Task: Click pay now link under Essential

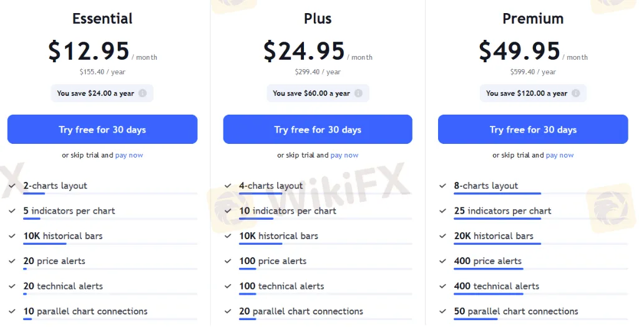Action: (x=129, y=155)
